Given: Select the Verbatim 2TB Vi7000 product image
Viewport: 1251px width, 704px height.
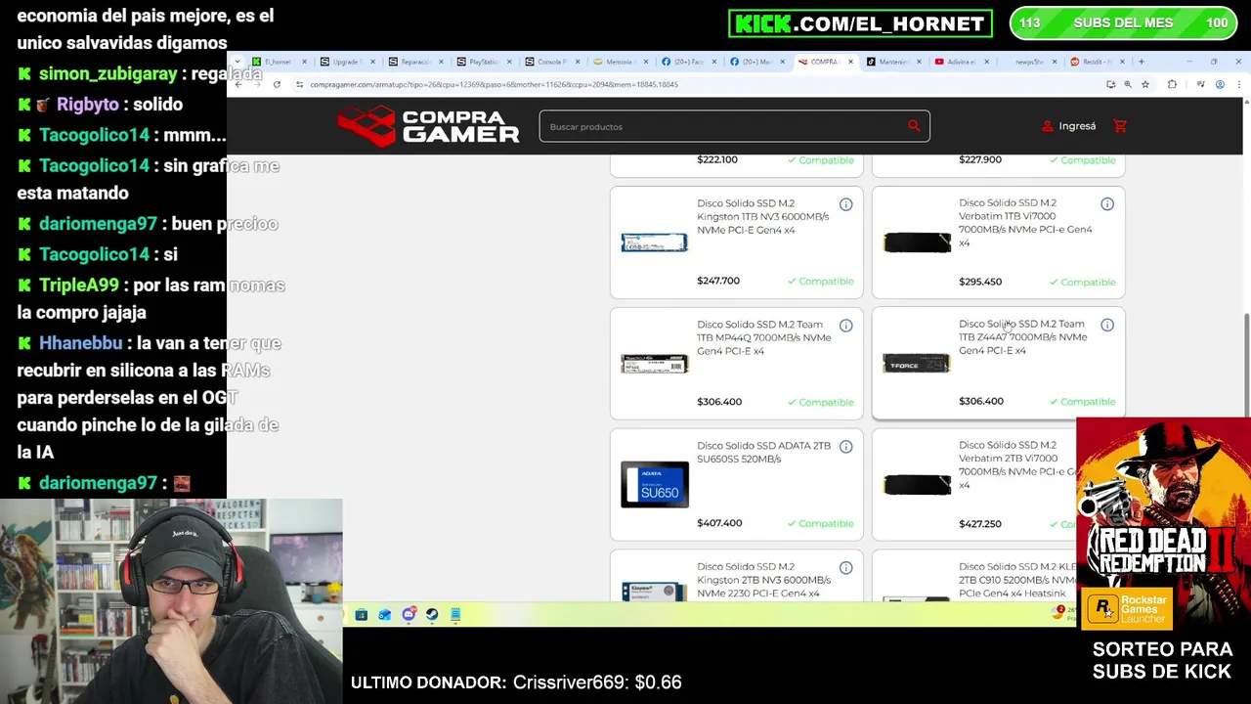Looking at the screenshot, I should 917,485.
